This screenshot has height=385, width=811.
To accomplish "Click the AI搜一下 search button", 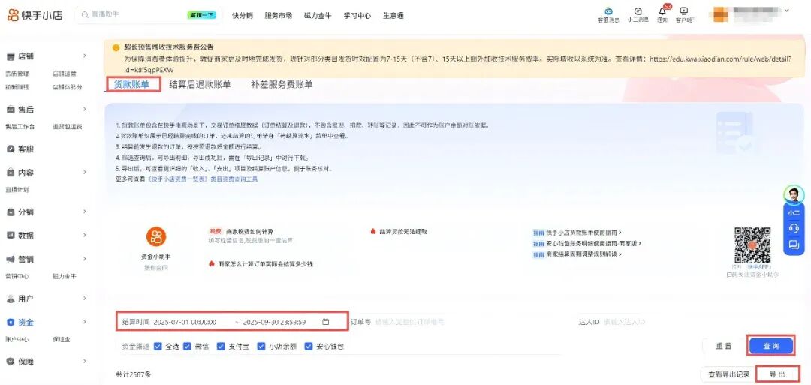I will coord(202,15).
